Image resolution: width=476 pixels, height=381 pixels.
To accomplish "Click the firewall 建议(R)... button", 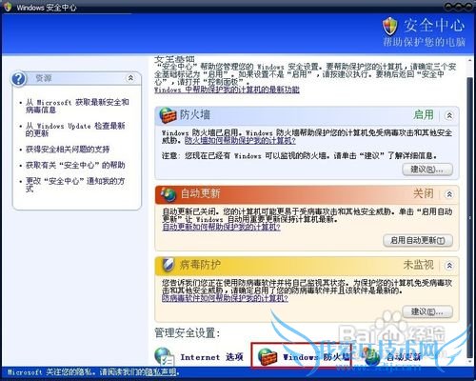I will [427, 170].
